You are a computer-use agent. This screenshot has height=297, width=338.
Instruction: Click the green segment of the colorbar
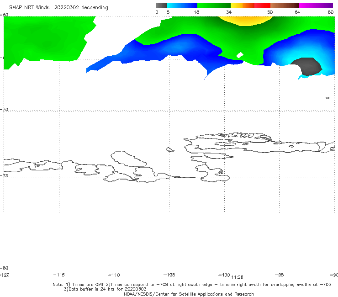click(x=214, y=5)
